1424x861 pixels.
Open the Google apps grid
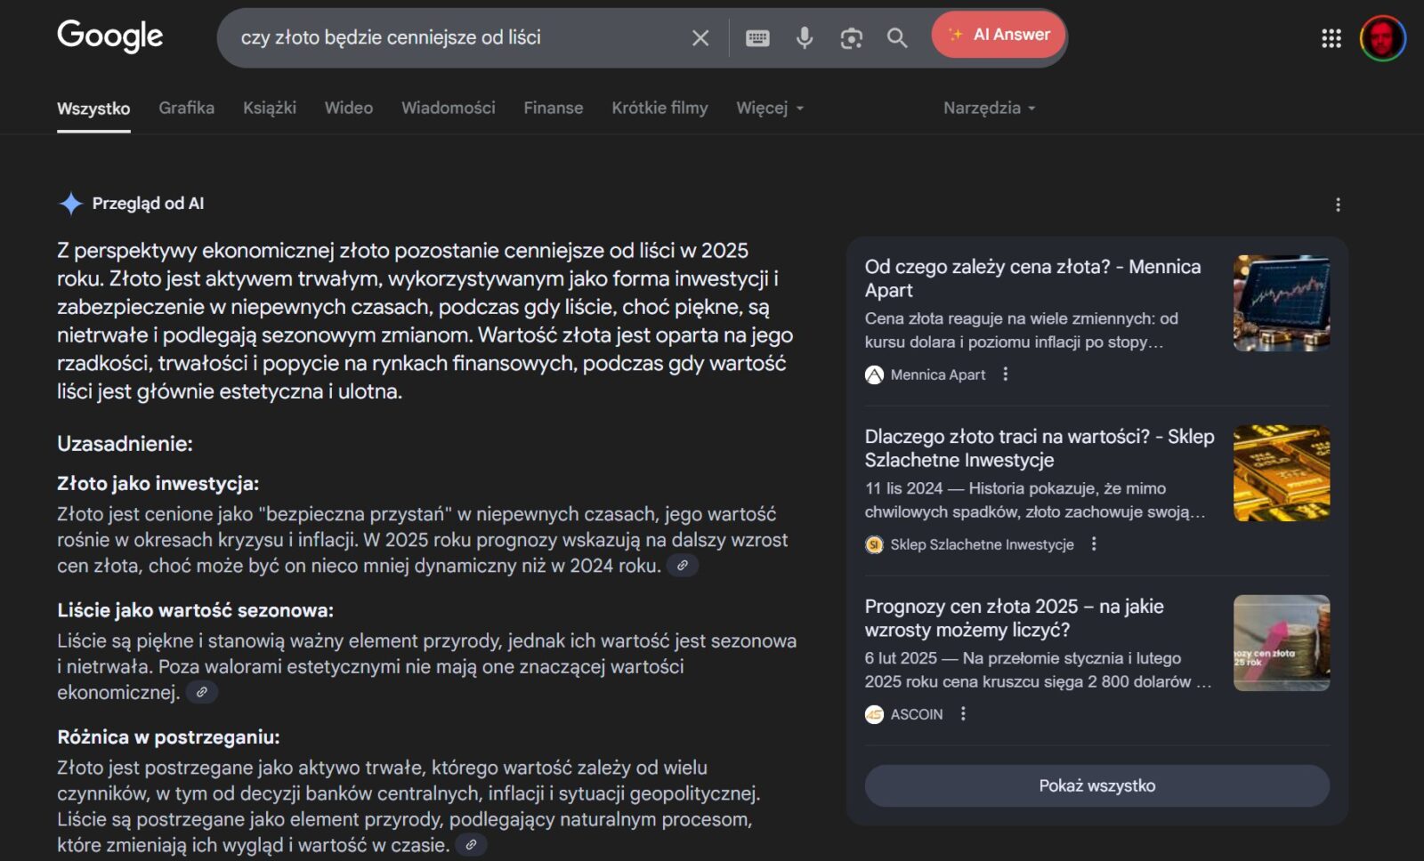(x=1331, y=38)
